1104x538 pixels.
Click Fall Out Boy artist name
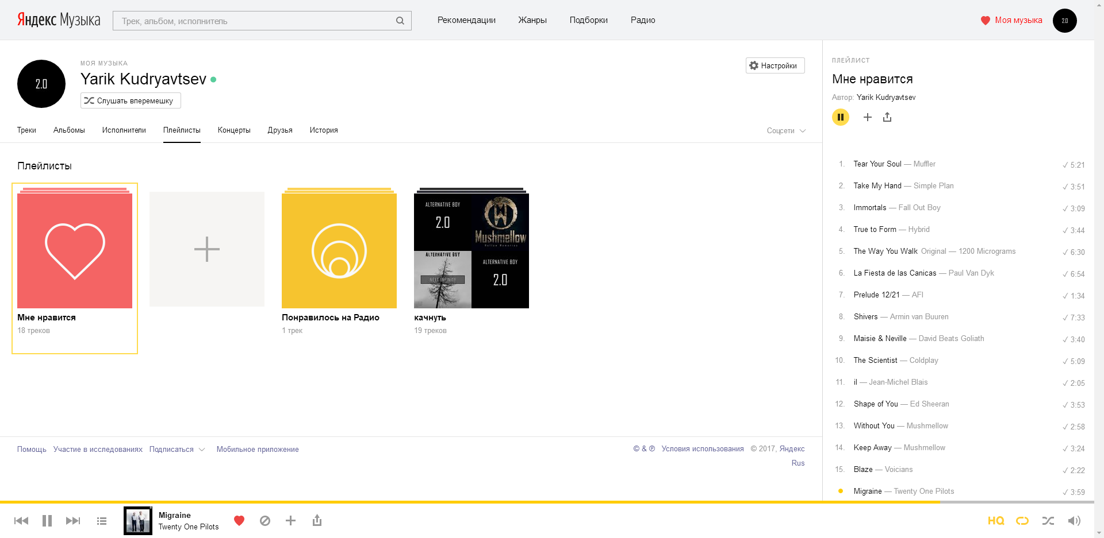click(x=919, y=208)
